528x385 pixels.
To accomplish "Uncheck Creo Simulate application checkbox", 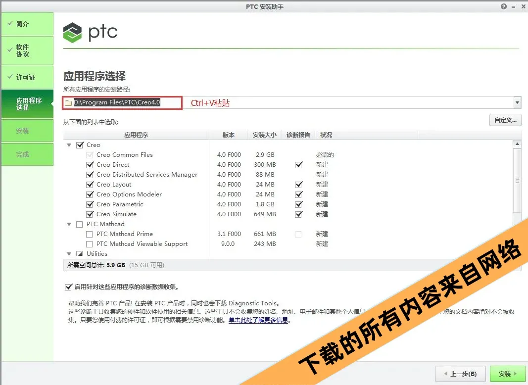I will click(x=90, y=214).
